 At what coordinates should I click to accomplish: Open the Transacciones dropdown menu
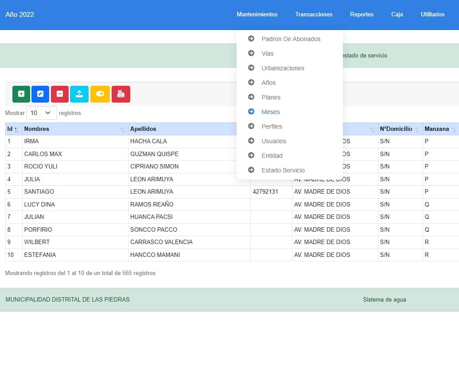click(x=314, y=15)
